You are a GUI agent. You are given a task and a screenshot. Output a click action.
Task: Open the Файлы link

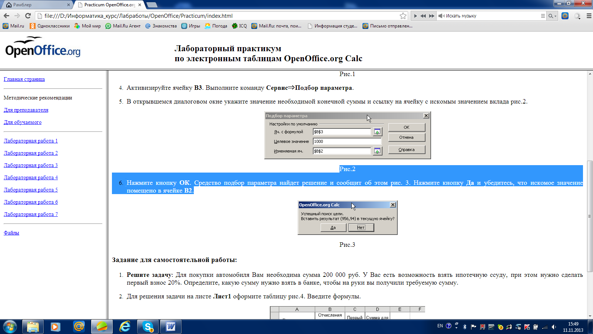(11, 233)
